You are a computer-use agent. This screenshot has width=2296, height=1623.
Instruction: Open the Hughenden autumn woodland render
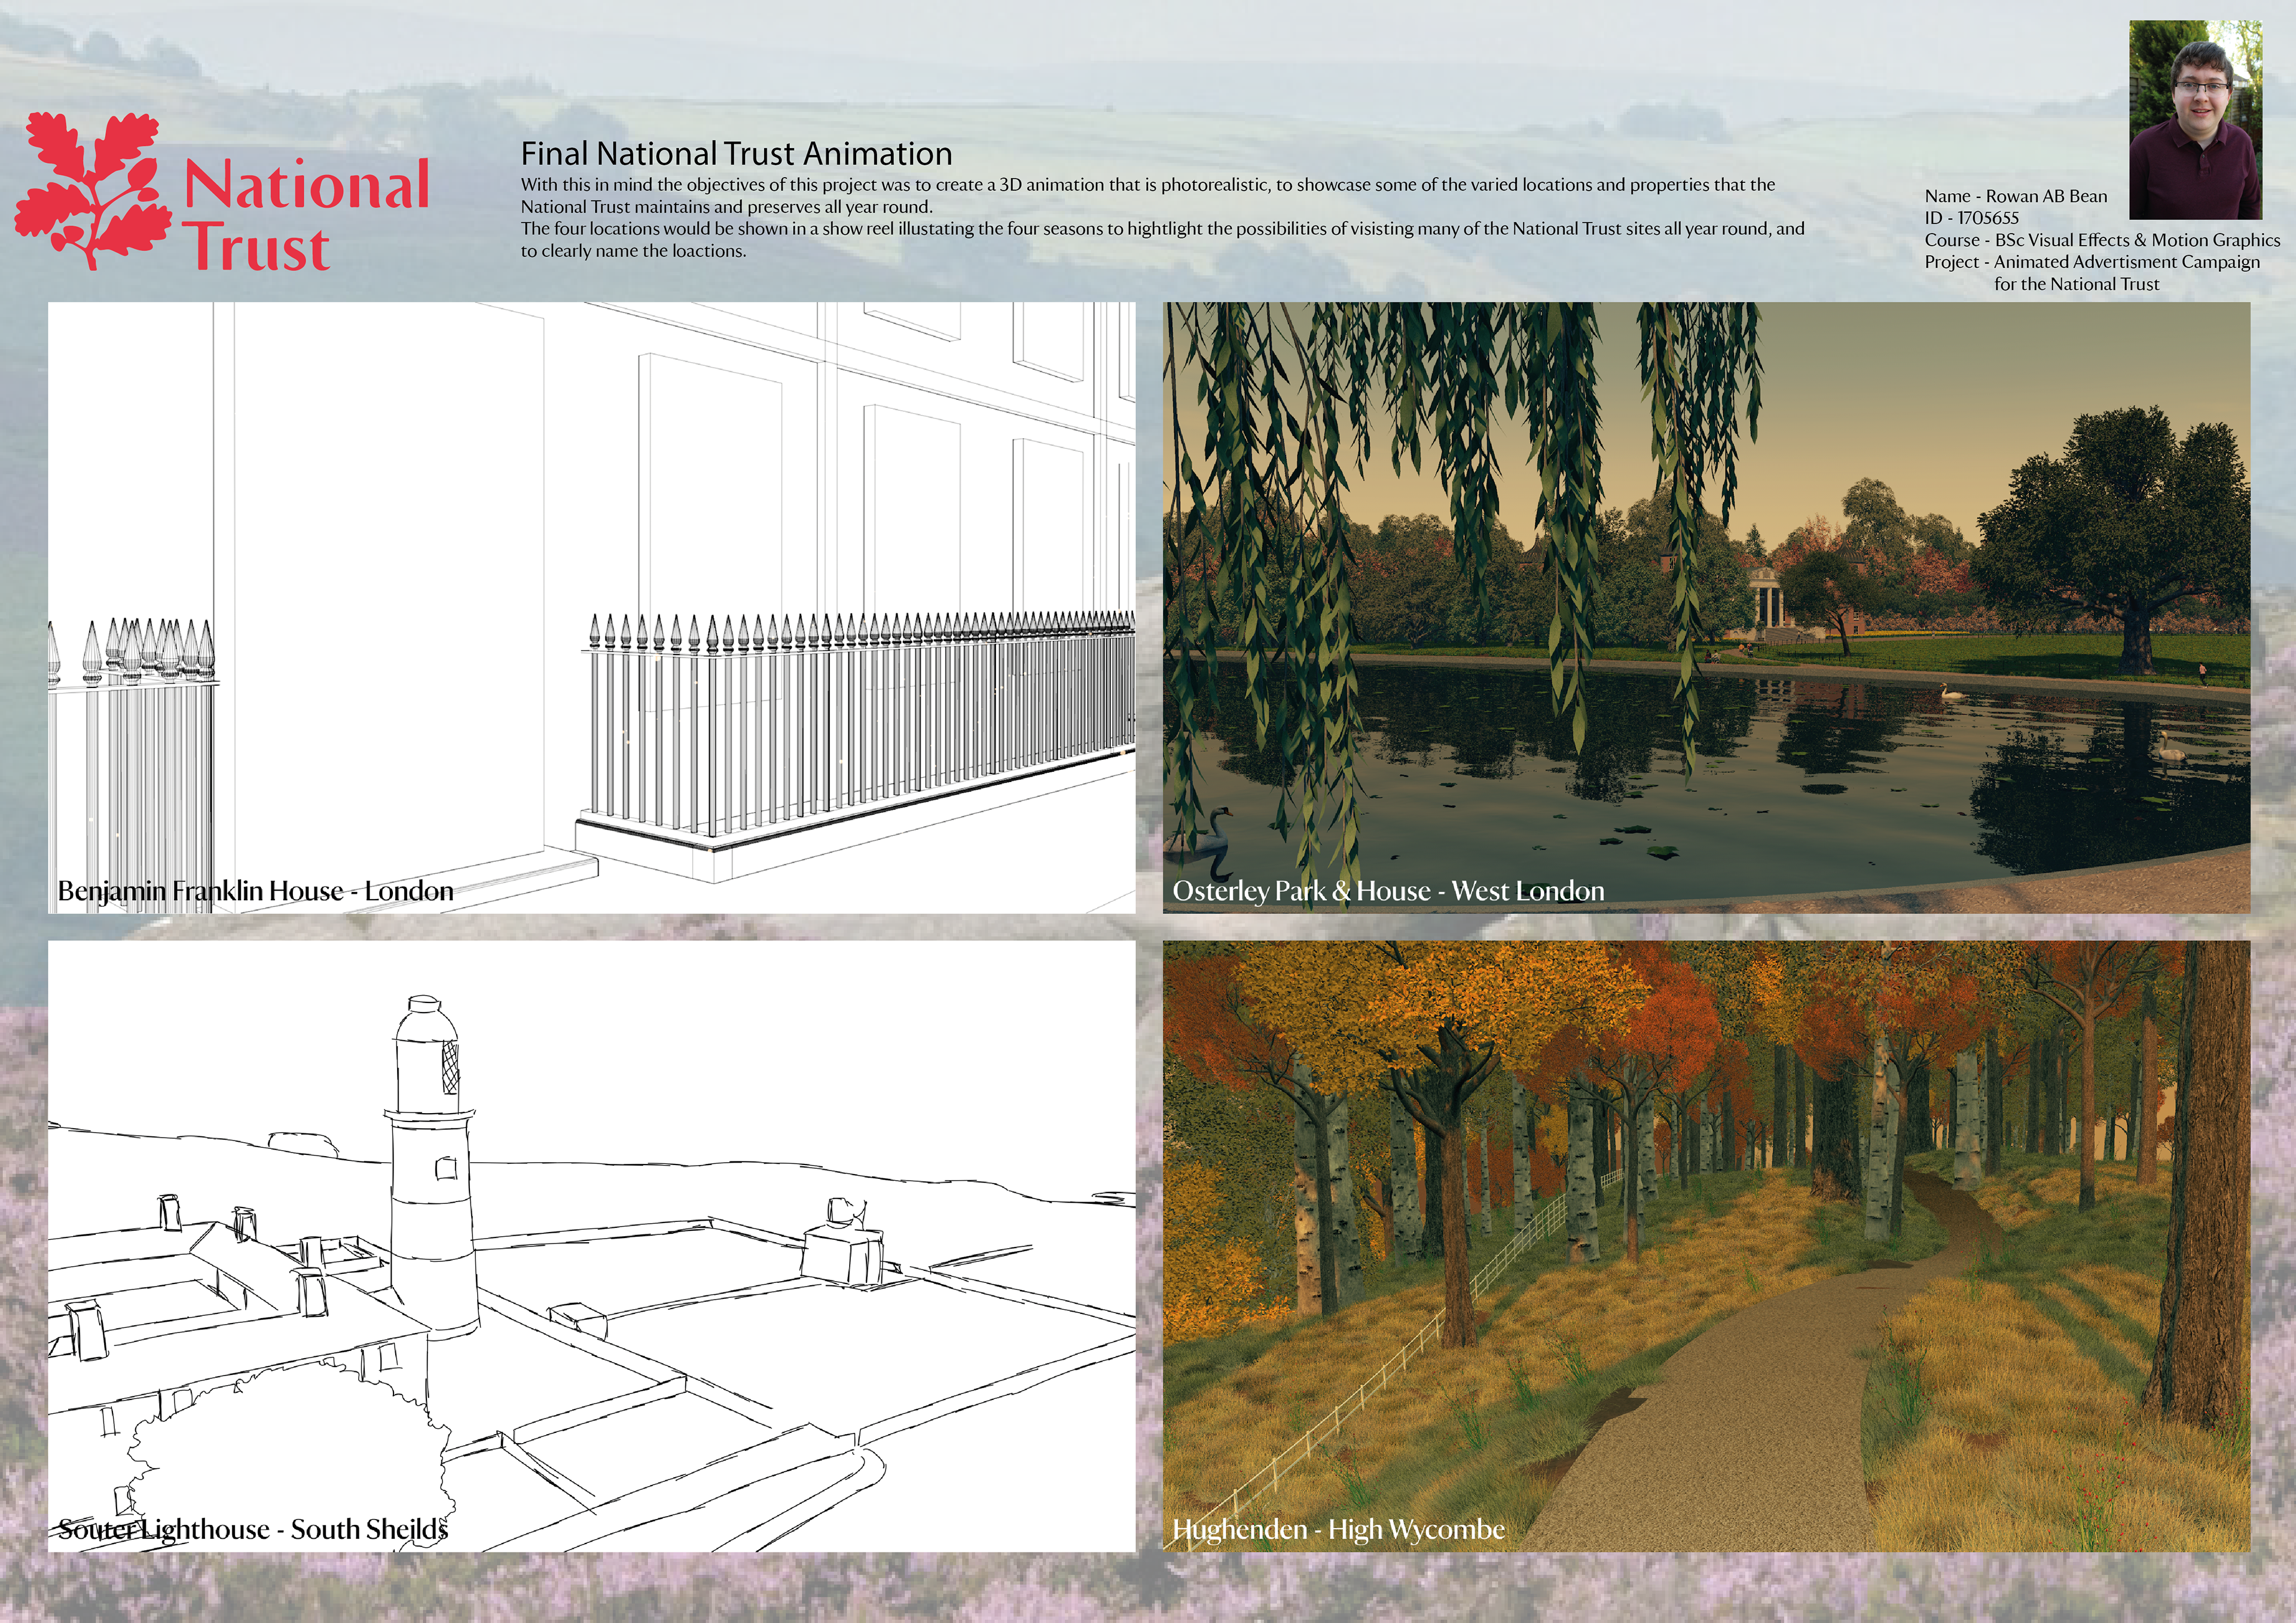[x=1707, y=1246]
